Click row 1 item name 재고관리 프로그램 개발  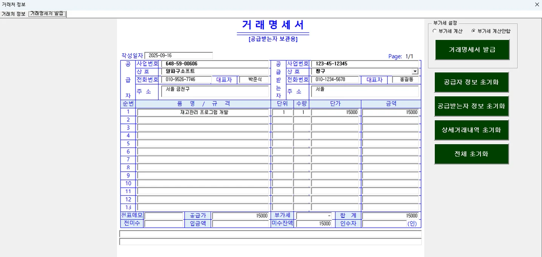tap(203, 112)
